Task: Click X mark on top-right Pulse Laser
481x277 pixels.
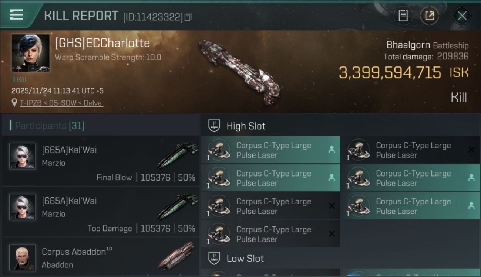Action: click(471, 150)
